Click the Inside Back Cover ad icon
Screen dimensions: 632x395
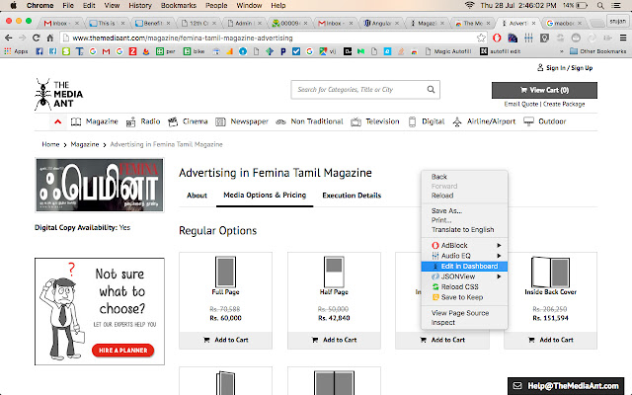[x=551, y=272]
